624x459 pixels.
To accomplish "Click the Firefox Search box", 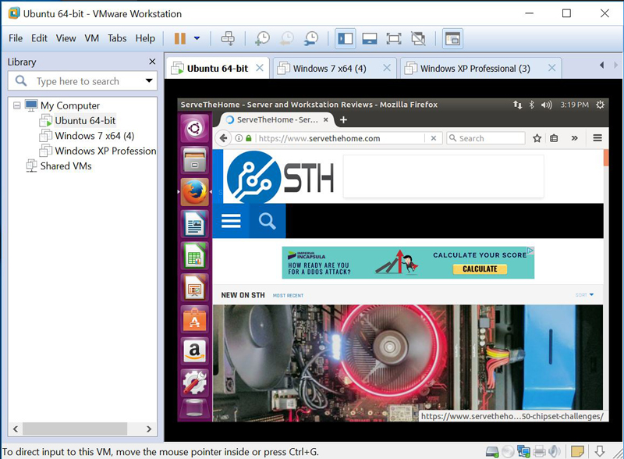I will point(485,138).
